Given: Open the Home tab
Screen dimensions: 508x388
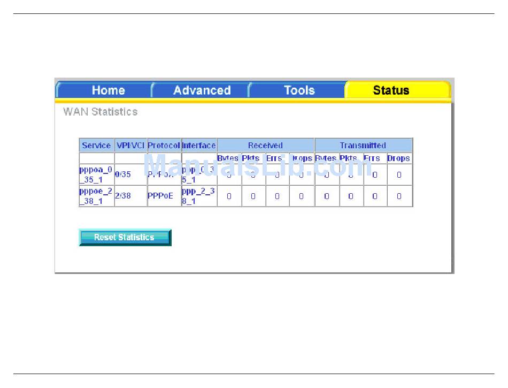Looking at the screenshot, I should click(x=108, y=90).
